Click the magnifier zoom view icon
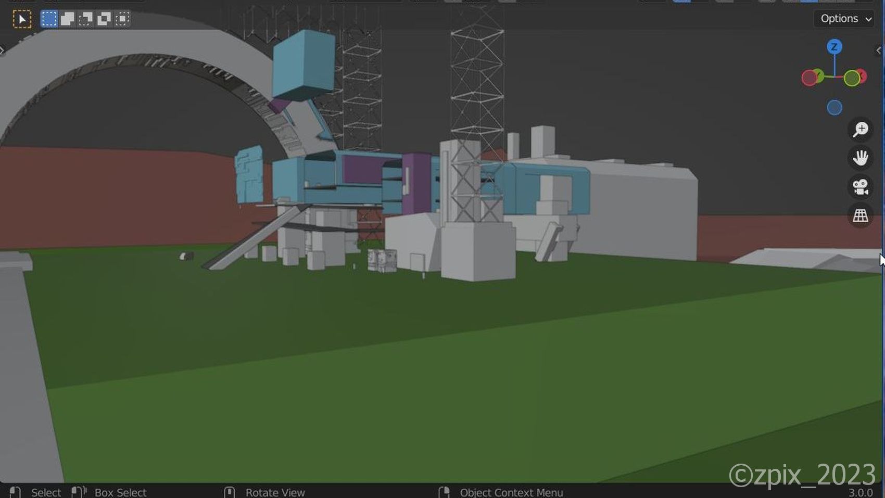The height and width of the screenshot is (498, 885). [x=861, y=129]
